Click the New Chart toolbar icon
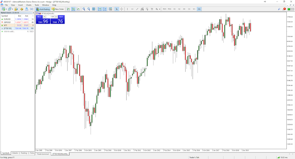 3,9
